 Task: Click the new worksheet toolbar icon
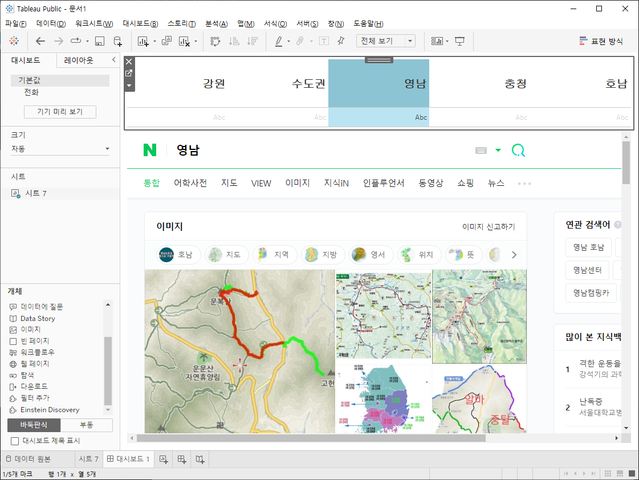coord(143,40)
